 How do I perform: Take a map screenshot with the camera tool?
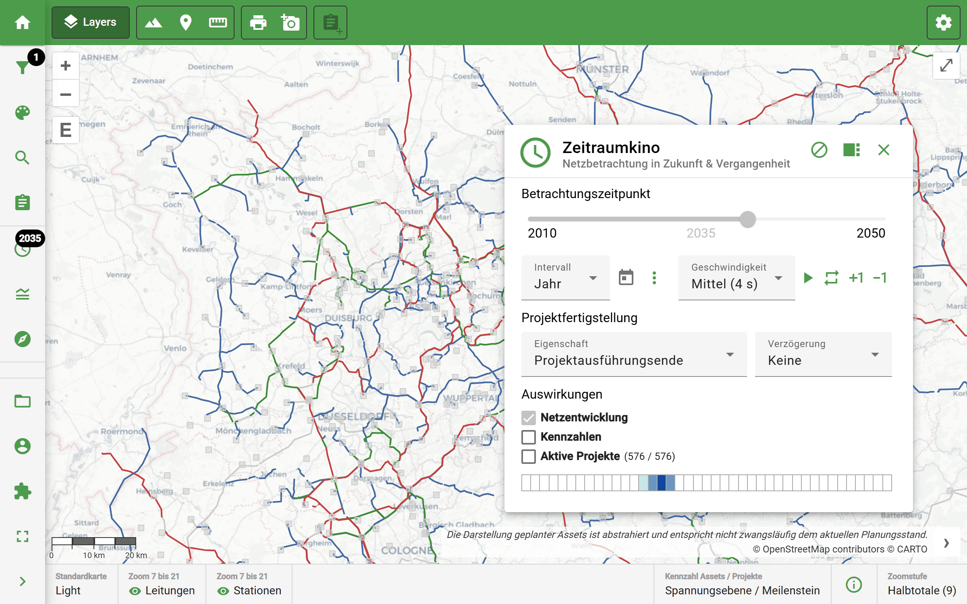[x=290, y=23]
